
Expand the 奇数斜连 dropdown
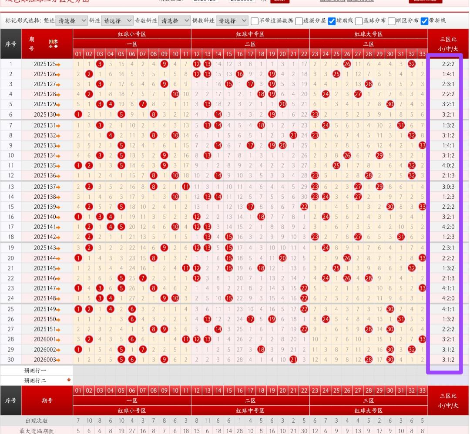pos(175,21)
